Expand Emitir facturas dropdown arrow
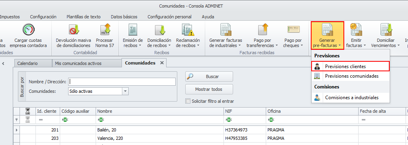The height and width of the screenshot is (145, 408). [x=365, y=45]
